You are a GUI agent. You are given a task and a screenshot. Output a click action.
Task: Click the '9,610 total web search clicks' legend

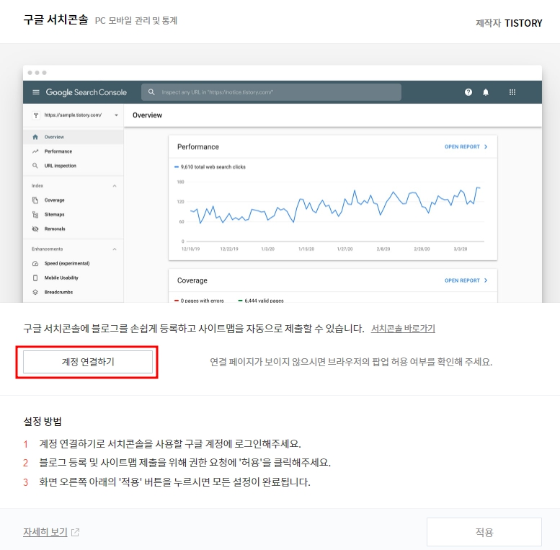pyautogui.click(x=210, y=167)
